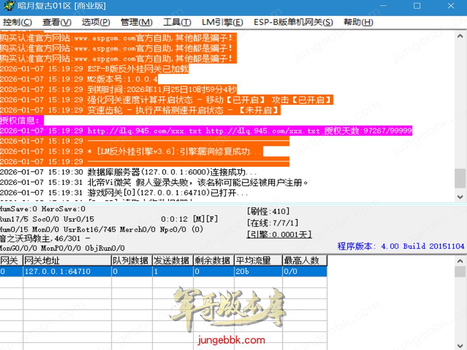Open the 查看(V) menu

[x=57, y=22]
